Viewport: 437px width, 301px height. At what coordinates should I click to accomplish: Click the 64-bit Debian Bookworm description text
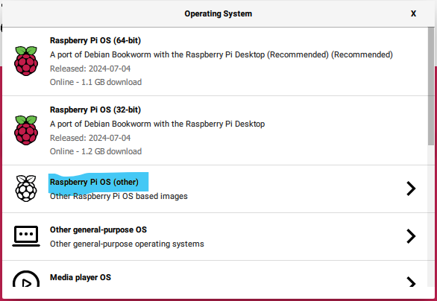pos(221,54)
